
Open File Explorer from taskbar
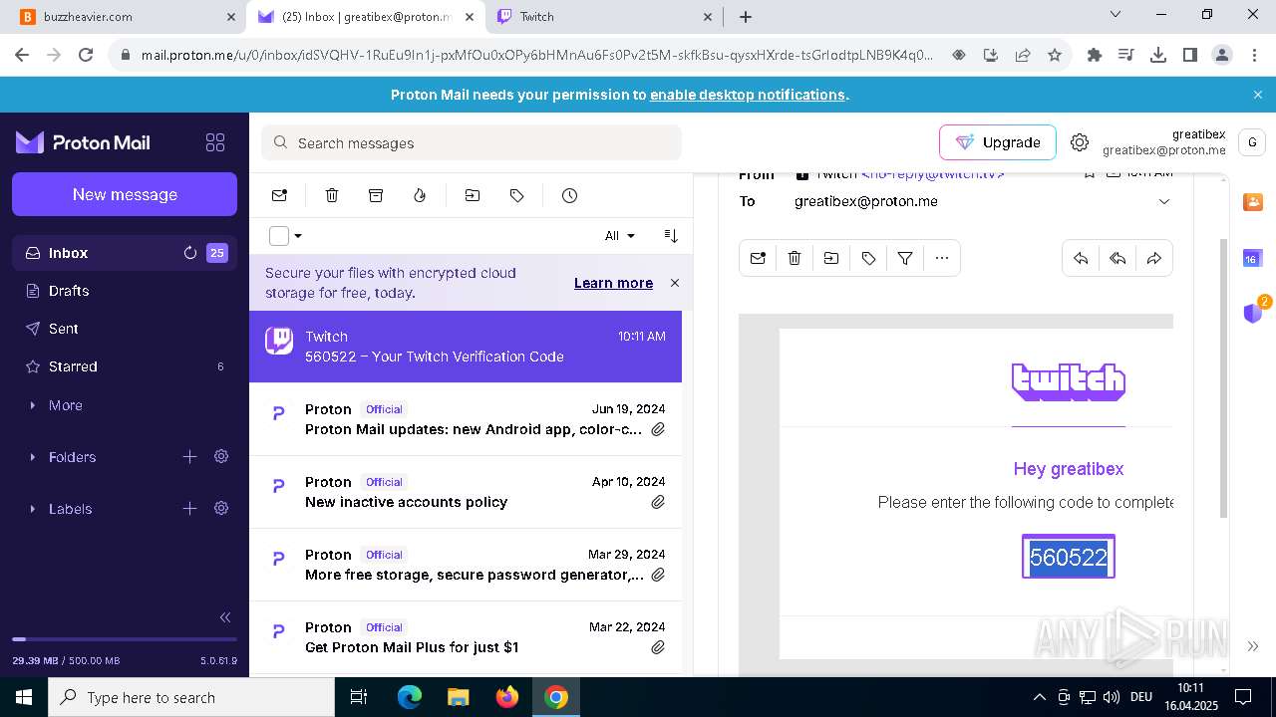point(458,697)
